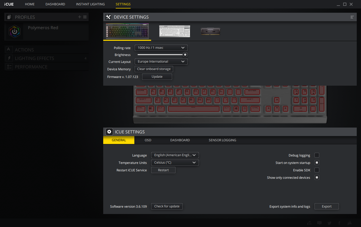Open the Device Settings panel options icon
The image size is (361, 227).
[352, 17]
